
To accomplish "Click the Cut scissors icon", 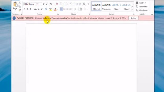I will (x=20, y=3).
